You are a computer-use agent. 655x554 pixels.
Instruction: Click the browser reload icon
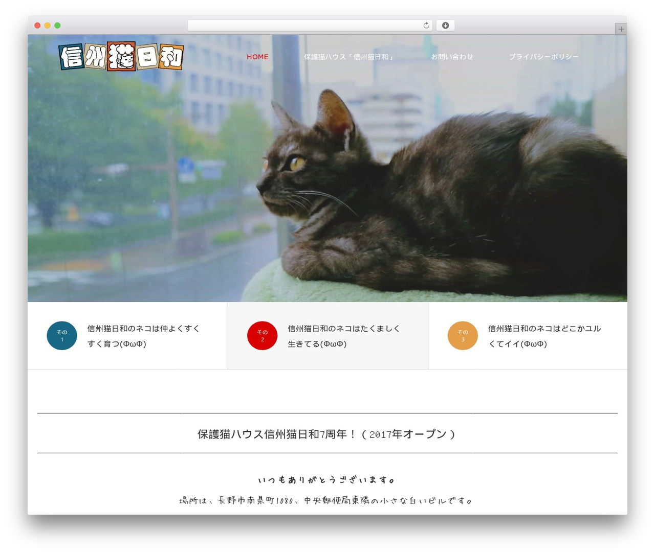[x=426, y=26]
